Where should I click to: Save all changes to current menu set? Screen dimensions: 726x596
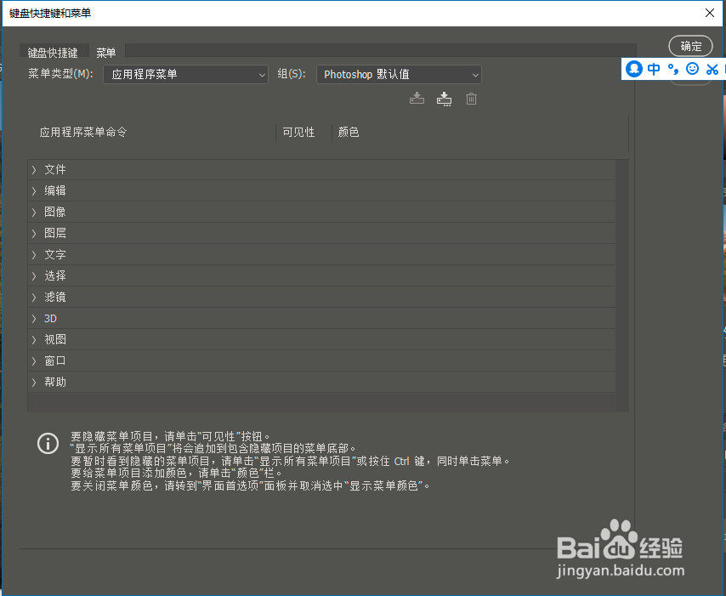[x=417, y=99]
